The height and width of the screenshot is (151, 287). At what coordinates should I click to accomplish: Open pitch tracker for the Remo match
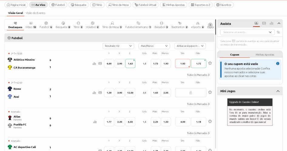100,93
